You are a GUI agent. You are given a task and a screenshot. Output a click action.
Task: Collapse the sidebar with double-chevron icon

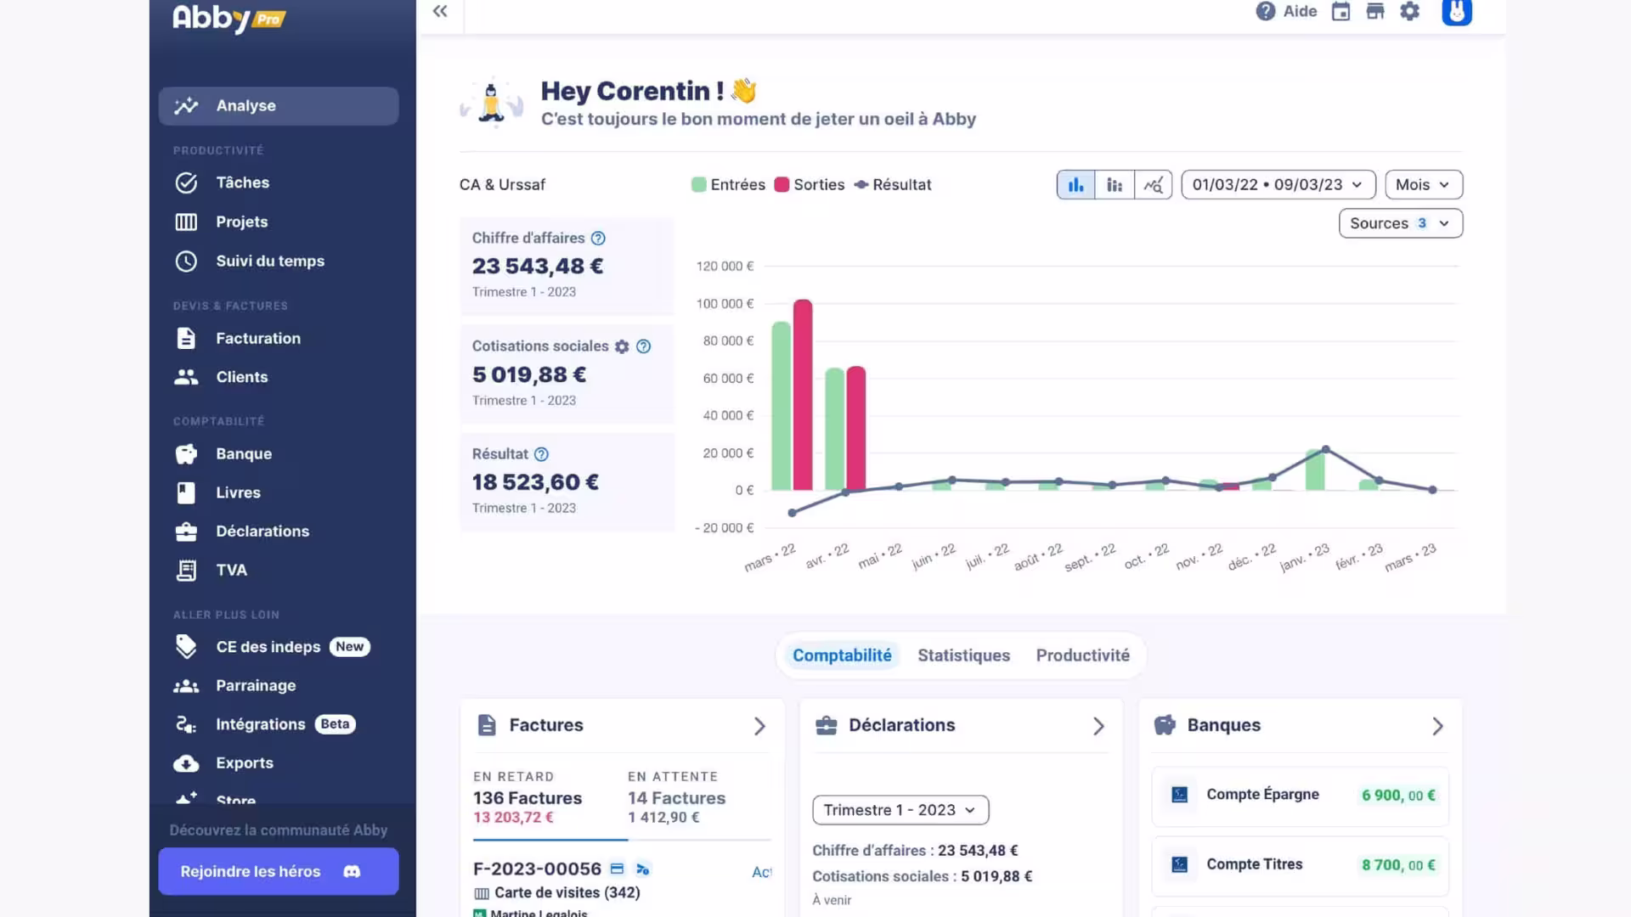point(439,11)
